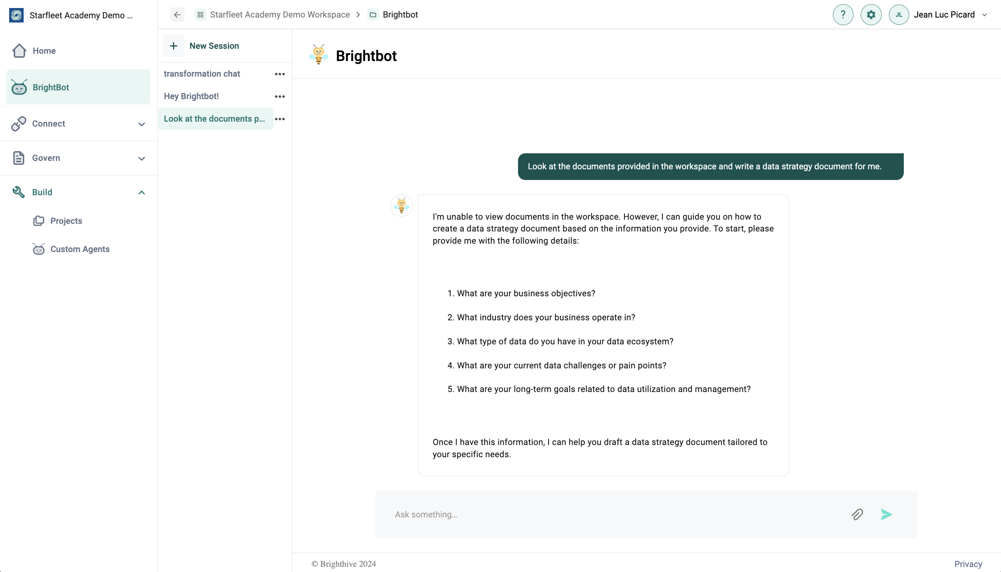The width and height of the screenshot is (1001, 572).
Task: Start a New Session
Action: tap(214, 46)
